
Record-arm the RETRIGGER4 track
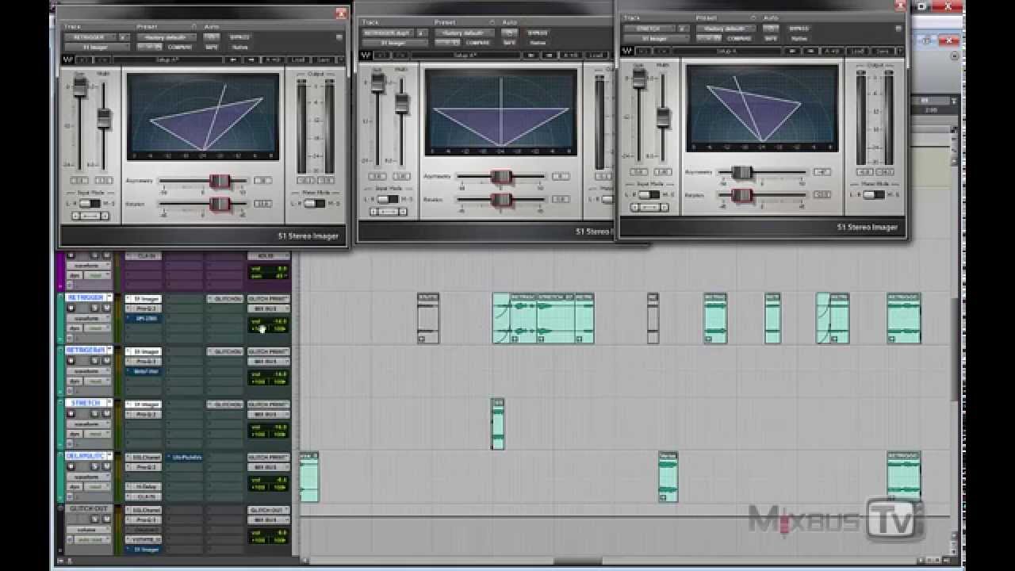(x=71, y=360)
